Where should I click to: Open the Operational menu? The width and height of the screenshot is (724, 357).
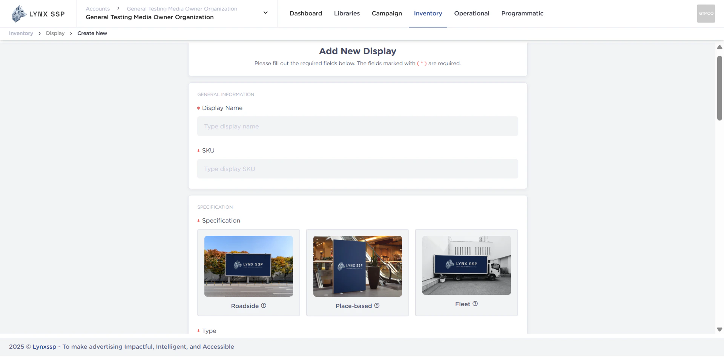coord(472,14)
